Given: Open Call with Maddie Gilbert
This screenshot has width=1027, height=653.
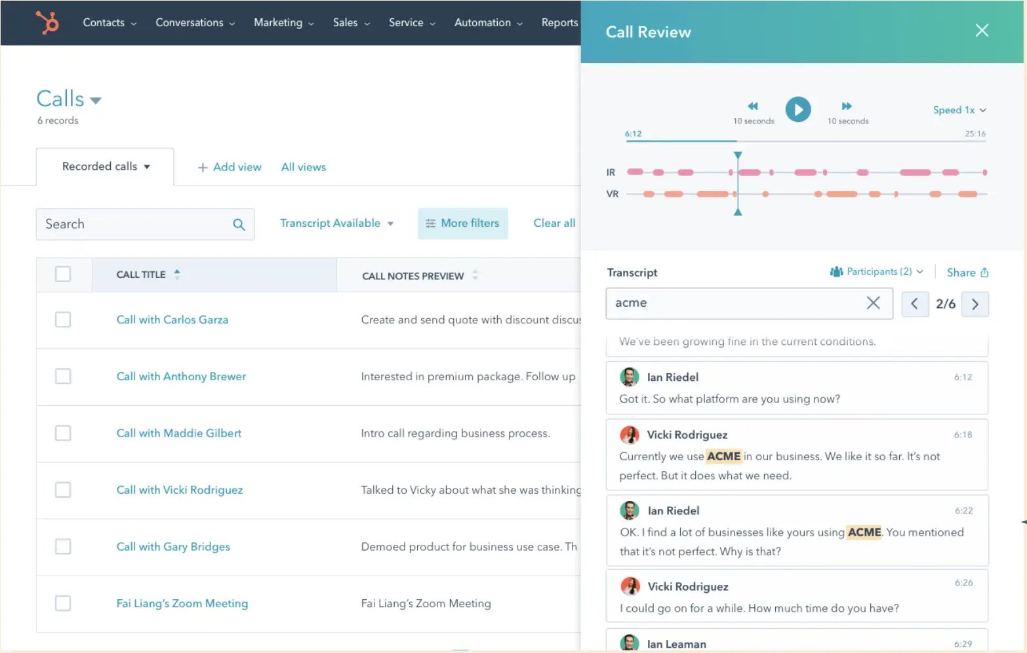Looking at the screenshot, I should pos(179,433).
